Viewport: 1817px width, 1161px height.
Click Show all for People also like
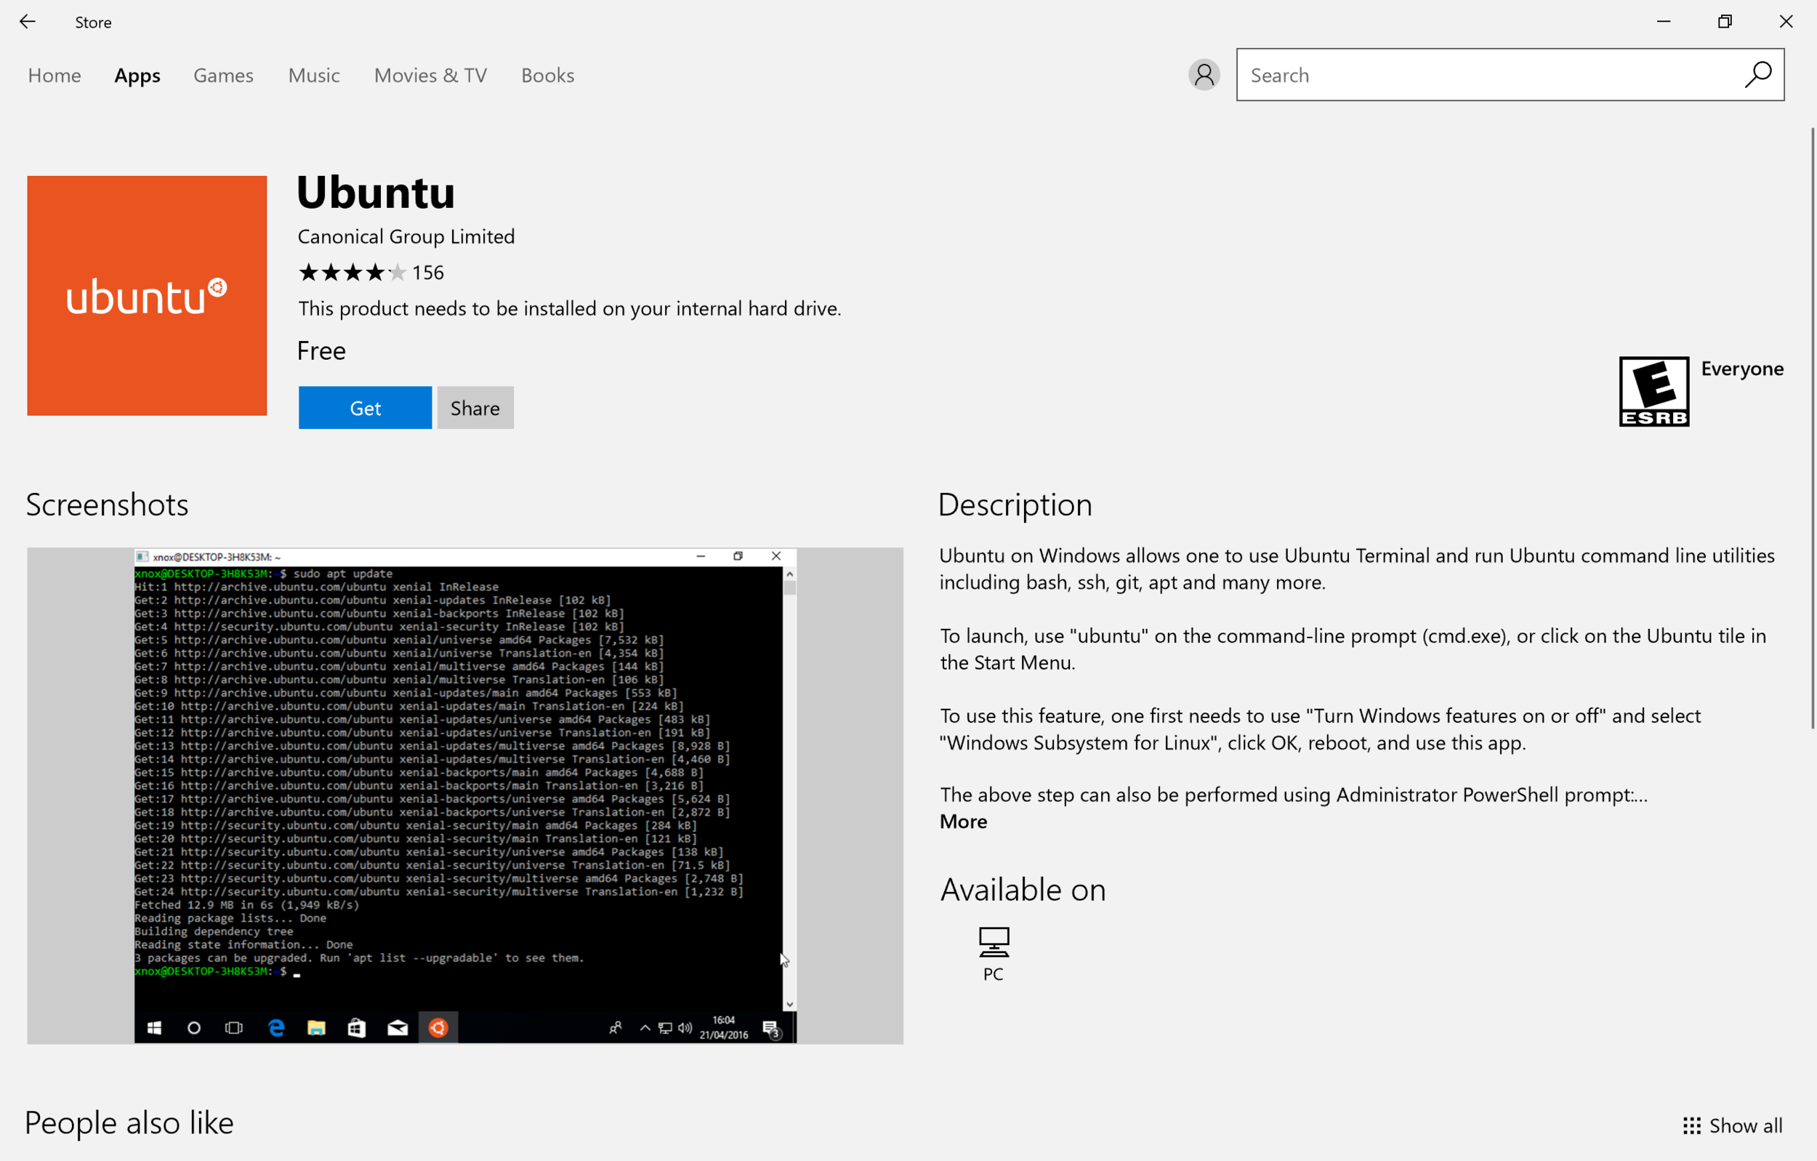(1733, 1125)
